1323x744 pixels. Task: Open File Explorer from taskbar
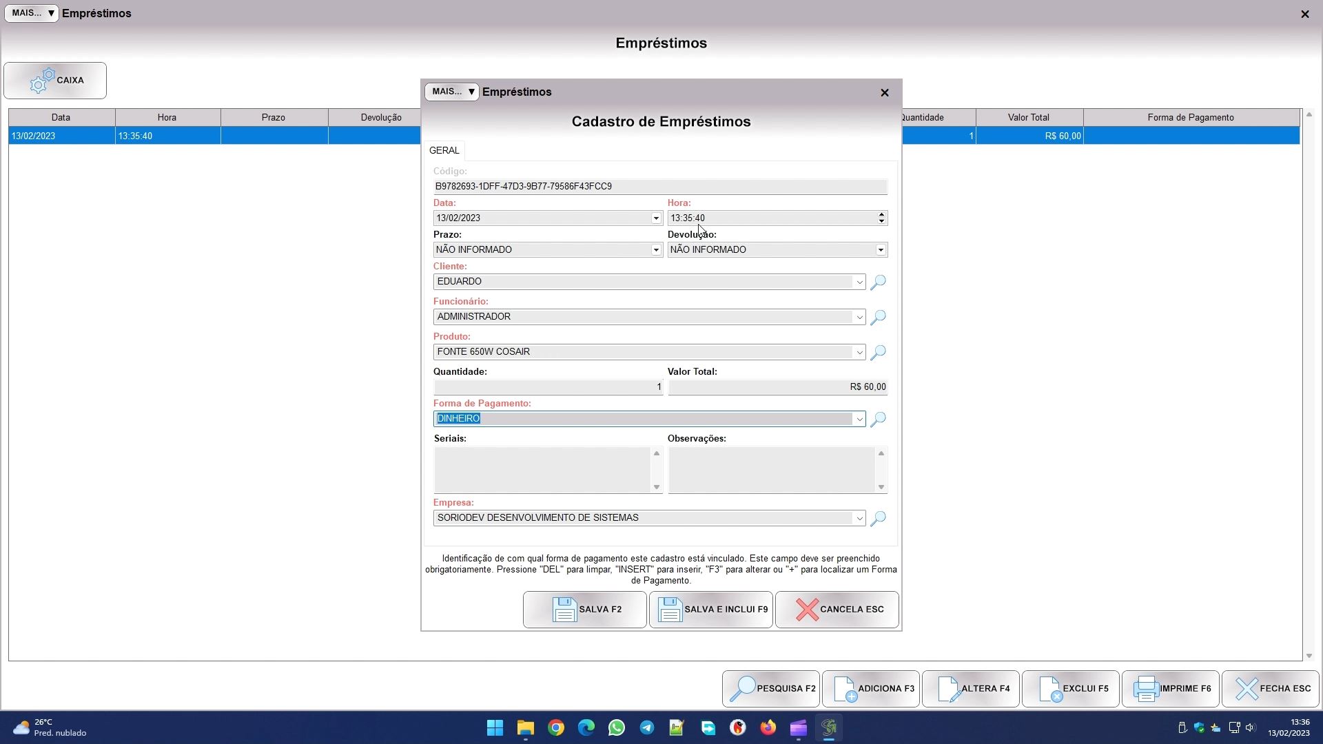pyautogui.click(x=525, y=728)
